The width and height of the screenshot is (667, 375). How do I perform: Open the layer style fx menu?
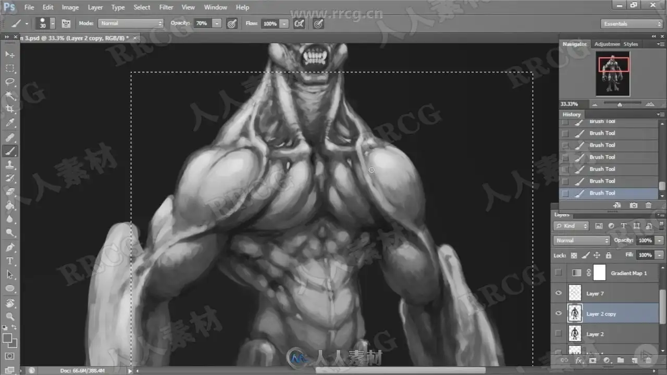[578, 360]
